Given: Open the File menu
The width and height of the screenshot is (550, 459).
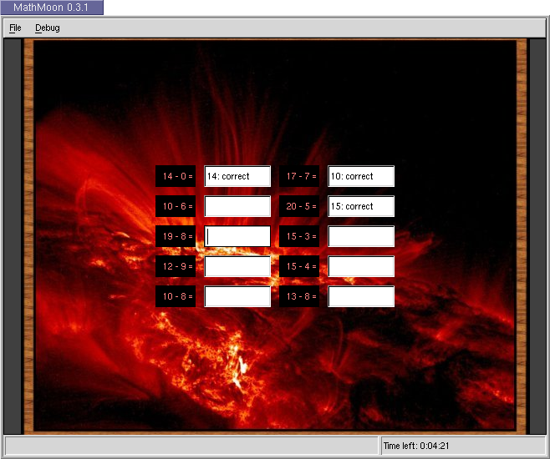Looking at the screenshot, I should tap(15, 28).
